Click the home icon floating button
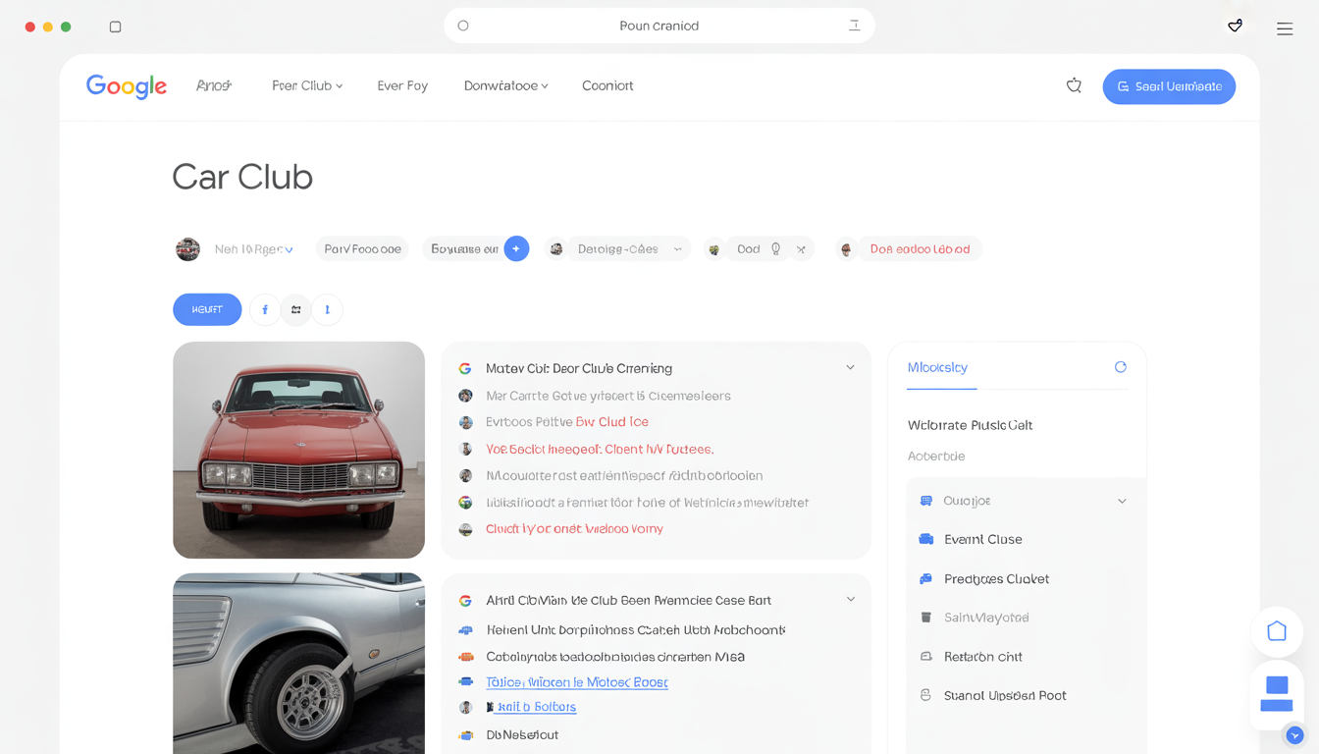The image size is (1319, 754). click(1276, 631)
